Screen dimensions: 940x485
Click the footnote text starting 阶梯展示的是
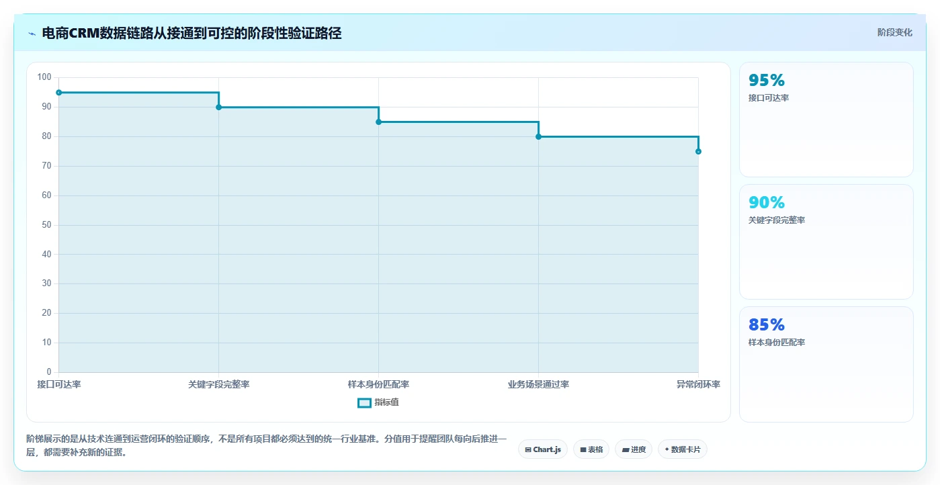(x=267, y=445)
